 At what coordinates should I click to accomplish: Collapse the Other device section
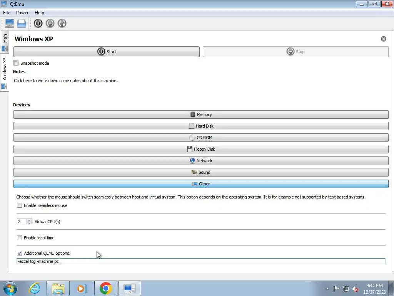201,184
